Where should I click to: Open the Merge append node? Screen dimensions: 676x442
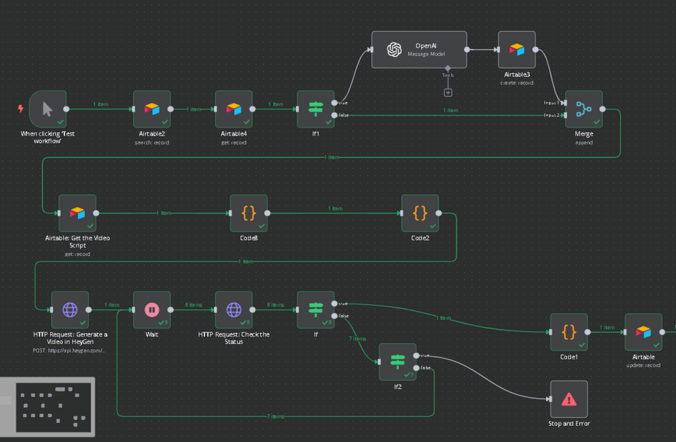tap(583, 109)
